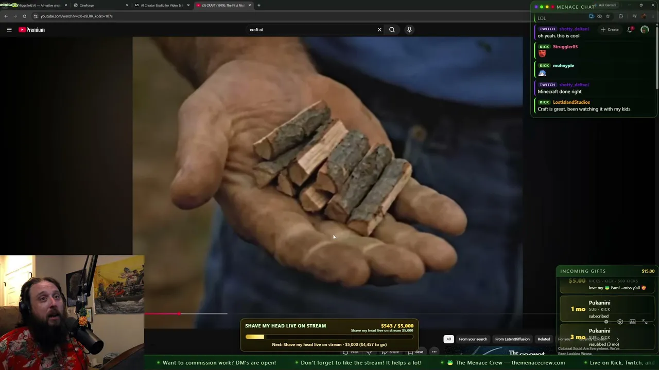Enter fullscreen on the video player
This screenshot has width=659, height=370.
coord(645,322)
